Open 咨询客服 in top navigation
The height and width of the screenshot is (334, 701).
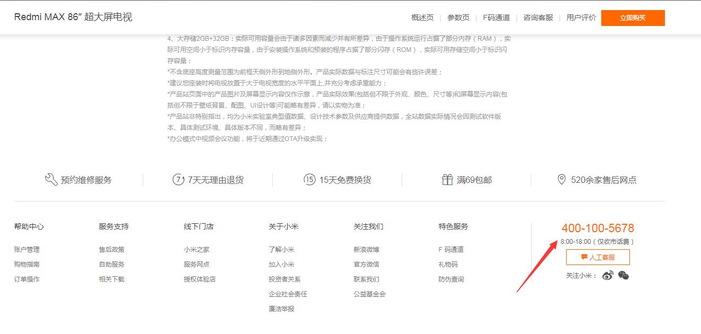click(538, 17)
